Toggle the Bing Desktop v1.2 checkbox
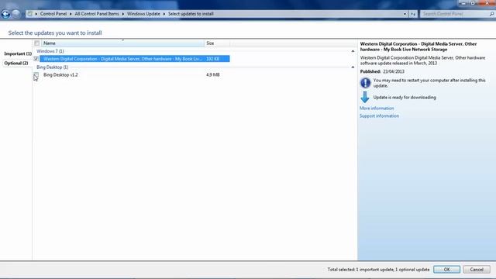496x279 pixels. 36,74
